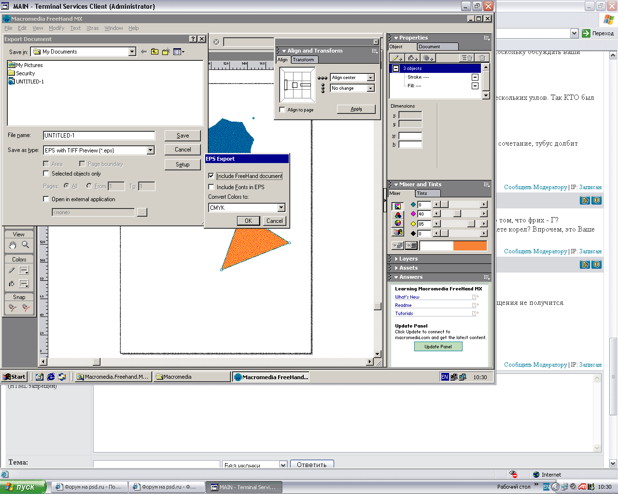
Task: Click the File name input field
Action: click(x=99, y=136)
